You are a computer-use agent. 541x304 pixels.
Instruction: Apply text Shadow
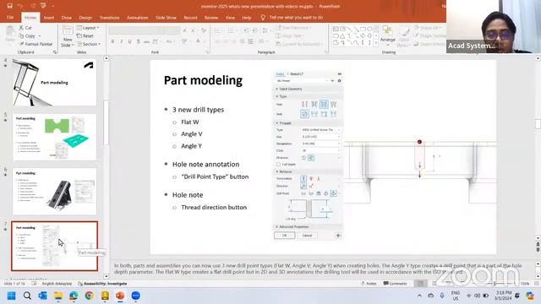(x=138, y=41)
